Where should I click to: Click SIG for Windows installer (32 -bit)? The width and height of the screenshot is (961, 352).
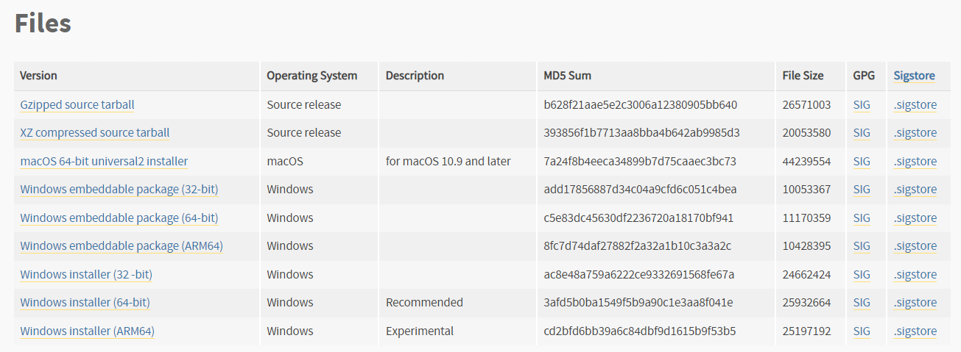[x=862, y=275]
